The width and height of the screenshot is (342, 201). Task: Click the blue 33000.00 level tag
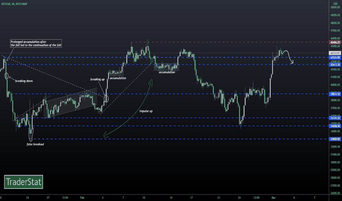coord(335,139)
